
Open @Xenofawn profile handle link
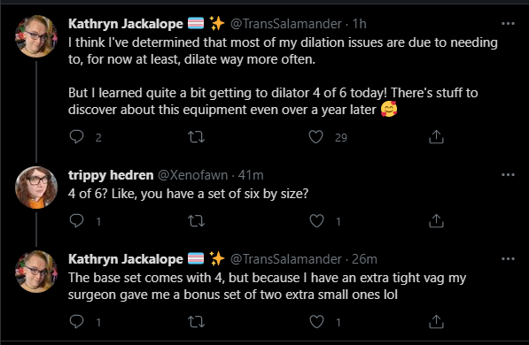point(192,175)
